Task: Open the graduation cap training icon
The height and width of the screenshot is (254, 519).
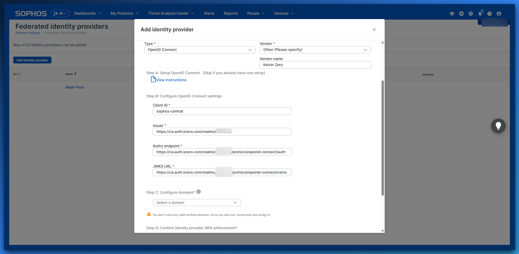Action: [x=452, y=14]
